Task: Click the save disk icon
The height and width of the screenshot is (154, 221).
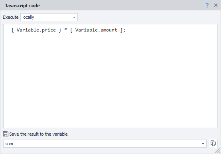Action: [6, 134]
